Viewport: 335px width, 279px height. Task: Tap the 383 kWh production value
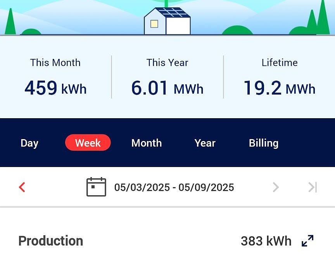tap(266, 241)
